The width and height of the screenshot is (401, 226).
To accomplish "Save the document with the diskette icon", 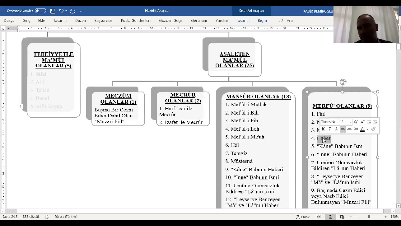I will pos(53,11).
